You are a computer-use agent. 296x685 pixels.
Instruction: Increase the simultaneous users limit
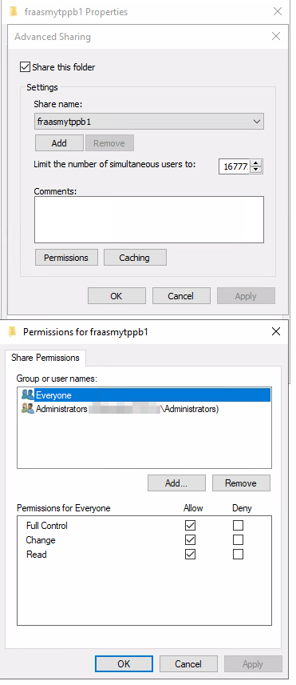256,163
